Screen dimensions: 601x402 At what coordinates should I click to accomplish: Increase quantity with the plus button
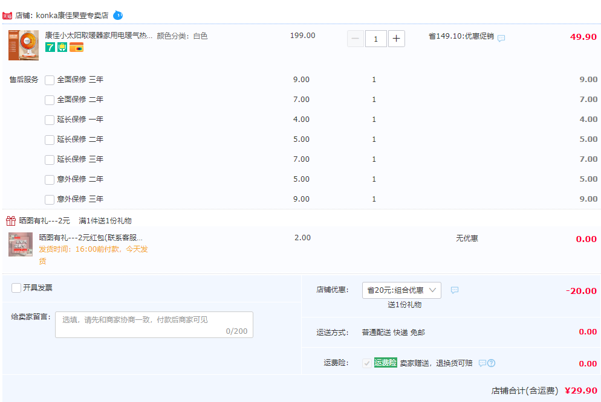tap(396, 39)
